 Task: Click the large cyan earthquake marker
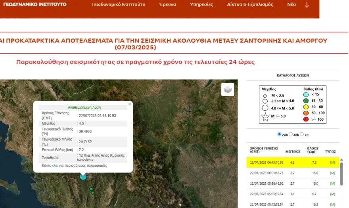tap(83, 176)
